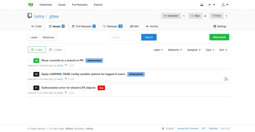This screenshot has width=255, height=132.
Task: Open lunny owner link in header
Action: (39, 16)
